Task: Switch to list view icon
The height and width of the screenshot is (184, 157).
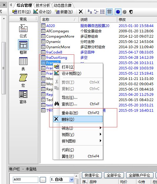Action: pyautogui.click(x=103, y=12)
